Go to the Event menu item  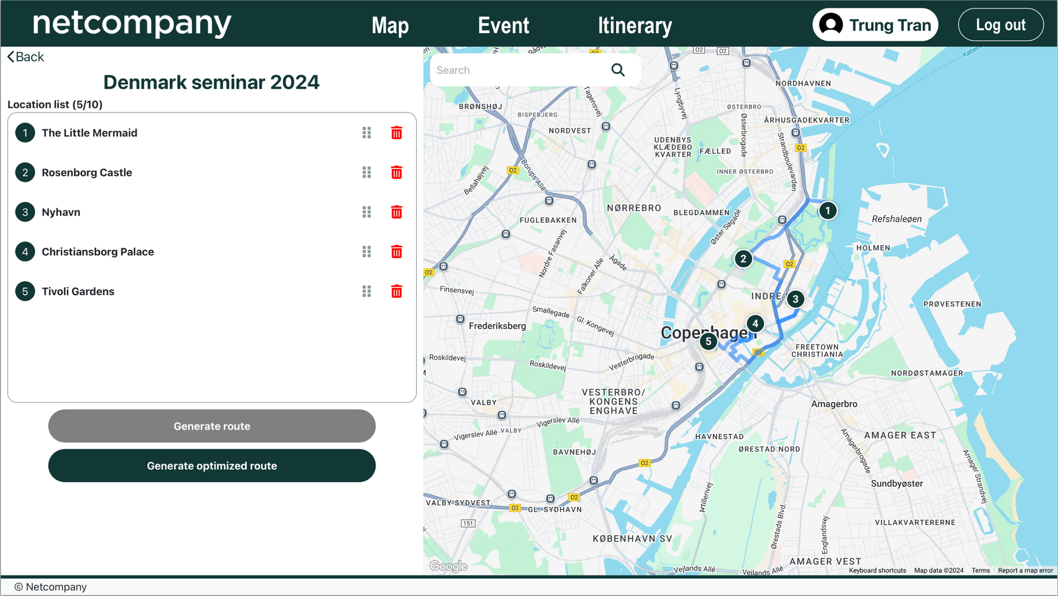503,25
